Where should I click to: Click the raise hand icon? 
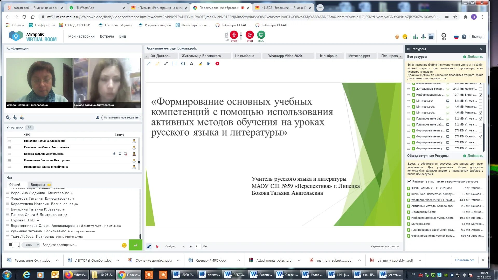397,37
